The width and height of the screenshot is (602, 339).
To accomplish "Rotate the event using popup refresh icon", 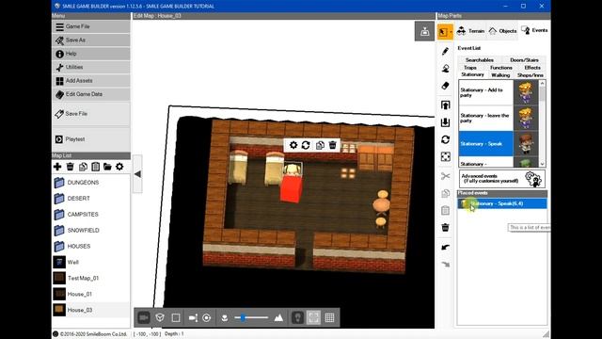I will [306, 145].
